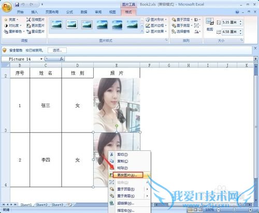The image size is (259, 213).
Task: Apply the third picture style thumbnail
Action: [87, 24]
